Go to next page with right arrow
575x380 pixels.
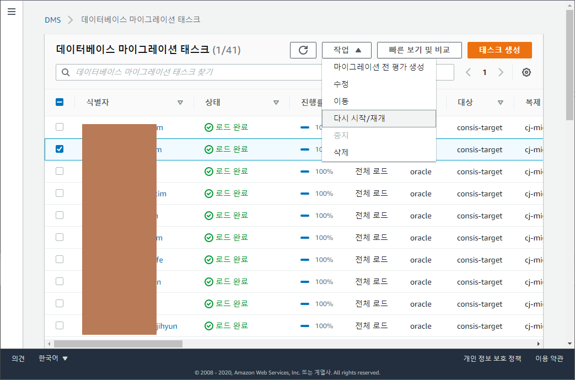click(x=500, y=72)
